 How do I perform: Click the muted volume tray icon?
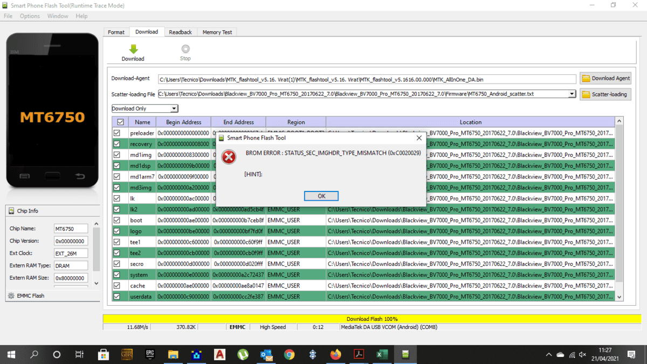point(582,354)
